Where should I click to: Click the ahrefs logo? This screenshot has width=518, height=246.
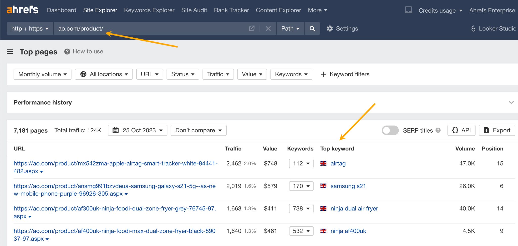coord(22,10)
